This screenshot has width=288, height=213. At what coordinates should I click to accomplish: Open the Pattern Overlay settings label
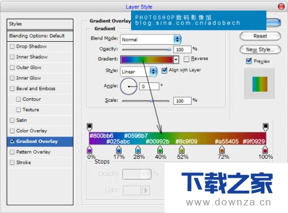[x=34, y=152]
